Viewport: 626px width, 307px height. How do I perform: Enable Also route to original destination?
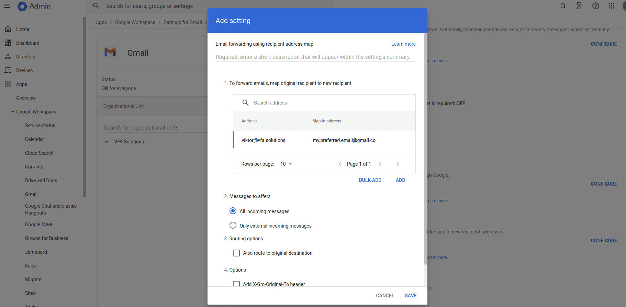pyautogui.click(x=236, y=253)
